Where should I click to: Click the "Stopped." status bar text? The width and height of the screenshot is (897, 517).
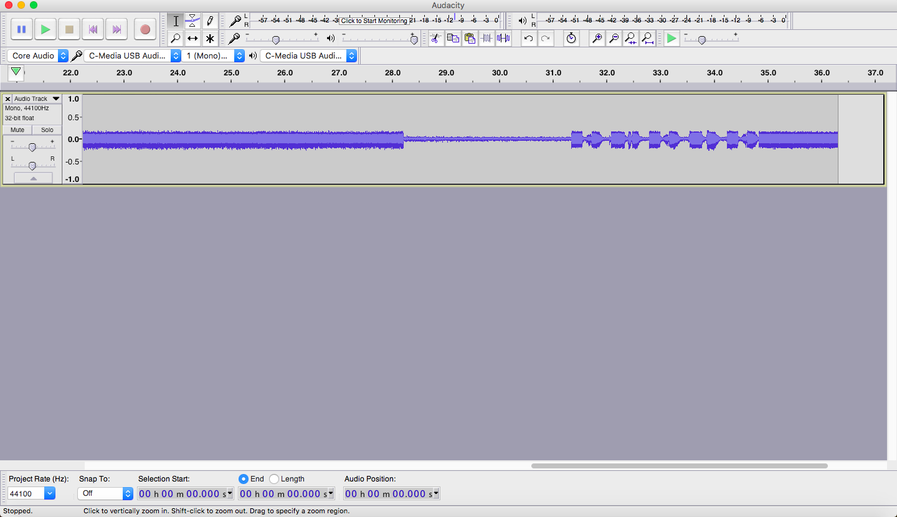17,511
